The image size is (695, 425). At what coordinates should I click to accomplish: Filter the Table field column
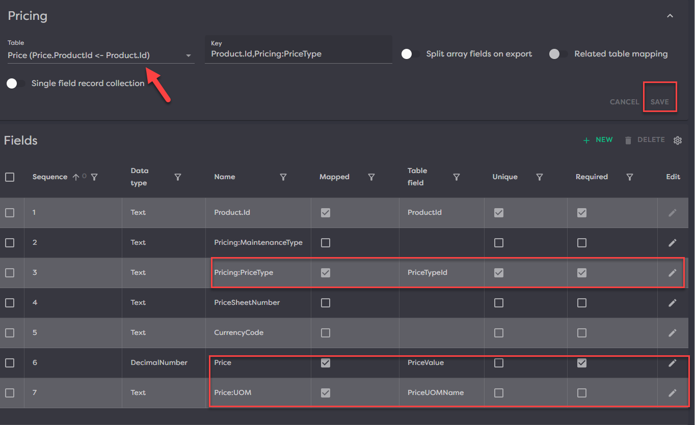[457, 177]
